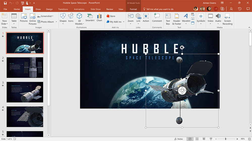Click the Store button
This screenshot has width=252, height=141.
pyautogui.click(x=111, y=16)
